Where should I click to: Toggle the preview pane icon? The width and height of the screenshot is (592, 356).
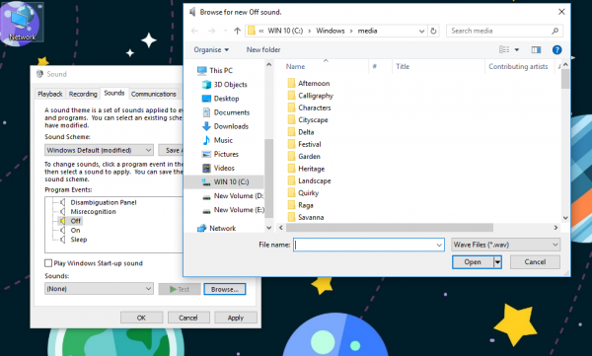pos(536,50)
